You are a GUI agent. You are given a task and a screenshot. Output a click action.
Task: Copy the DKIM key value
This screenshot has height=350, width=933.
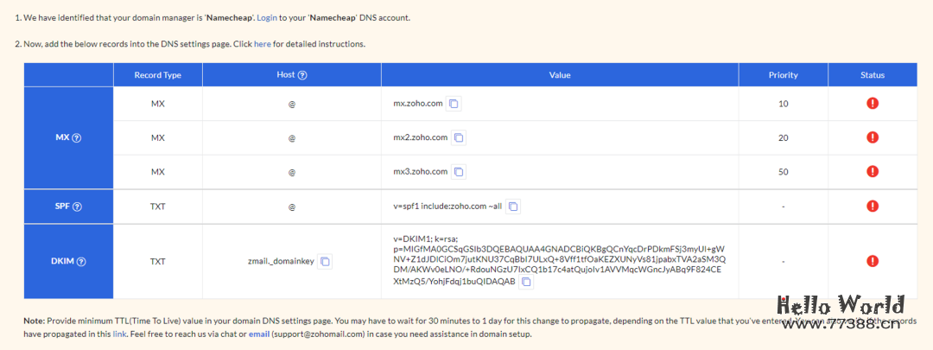click(x=526, y=282)
